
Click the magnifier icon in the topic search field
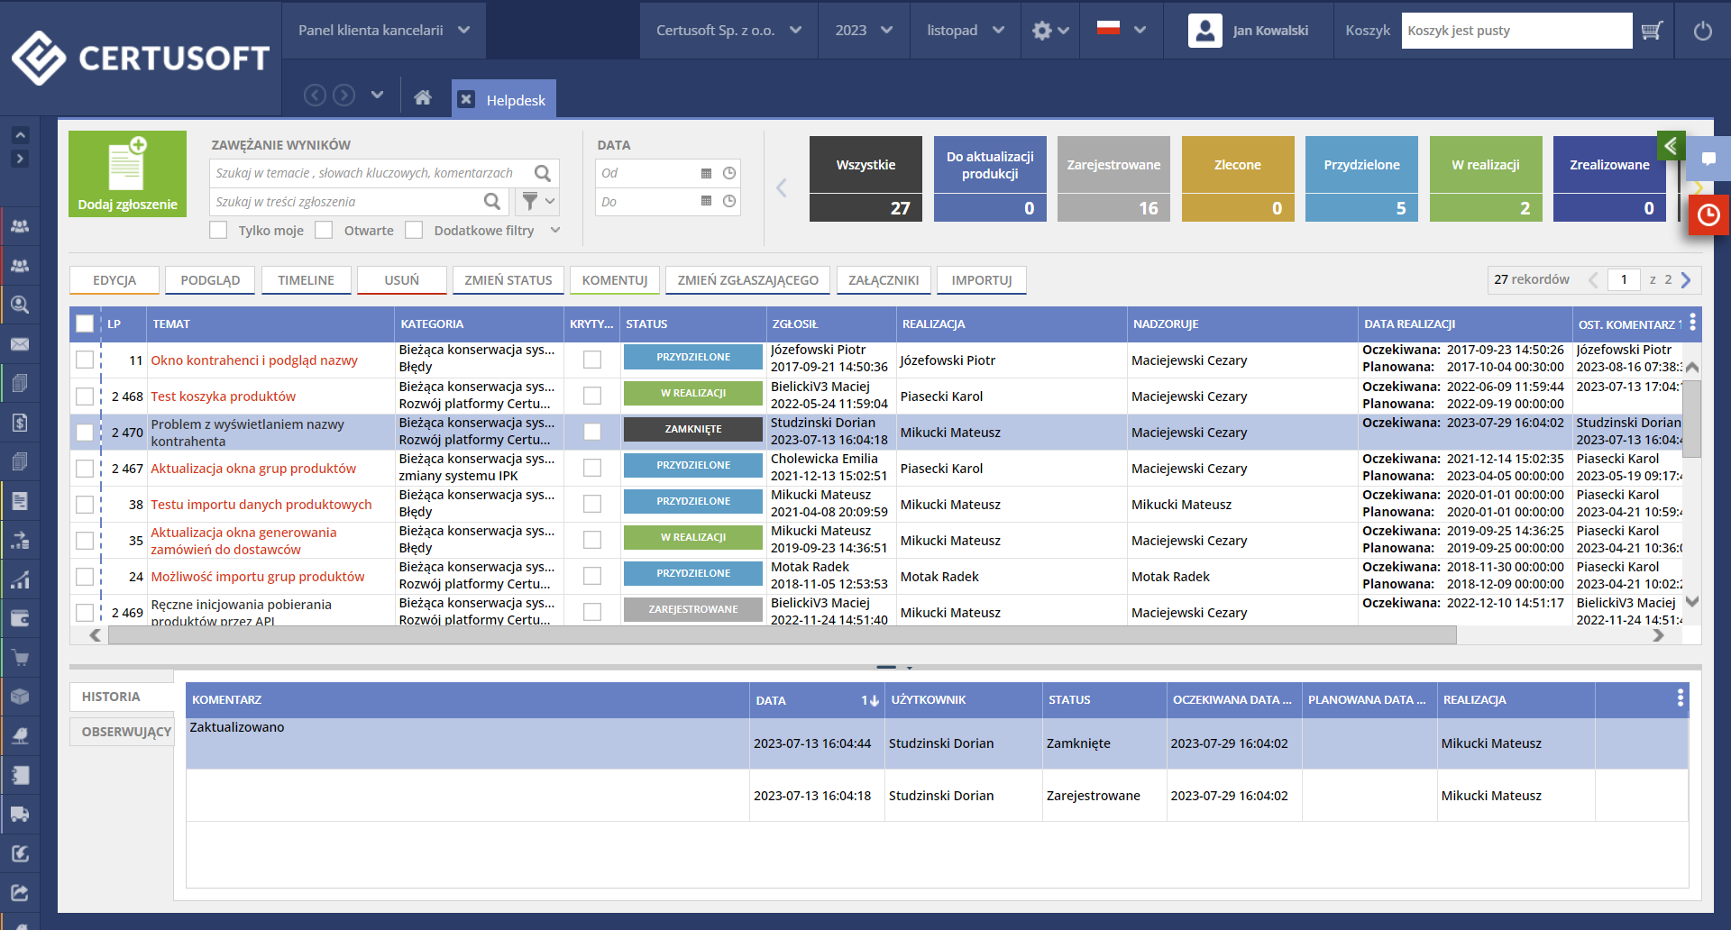pos(543,173)
